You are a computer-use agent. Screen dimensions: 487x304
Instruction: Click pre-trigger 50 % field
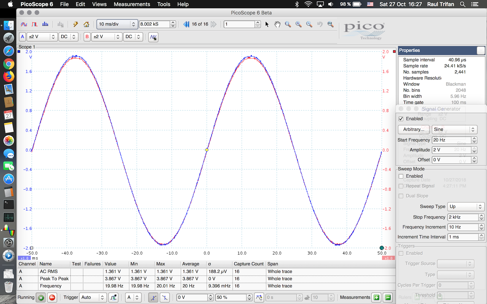click(230, 298)
